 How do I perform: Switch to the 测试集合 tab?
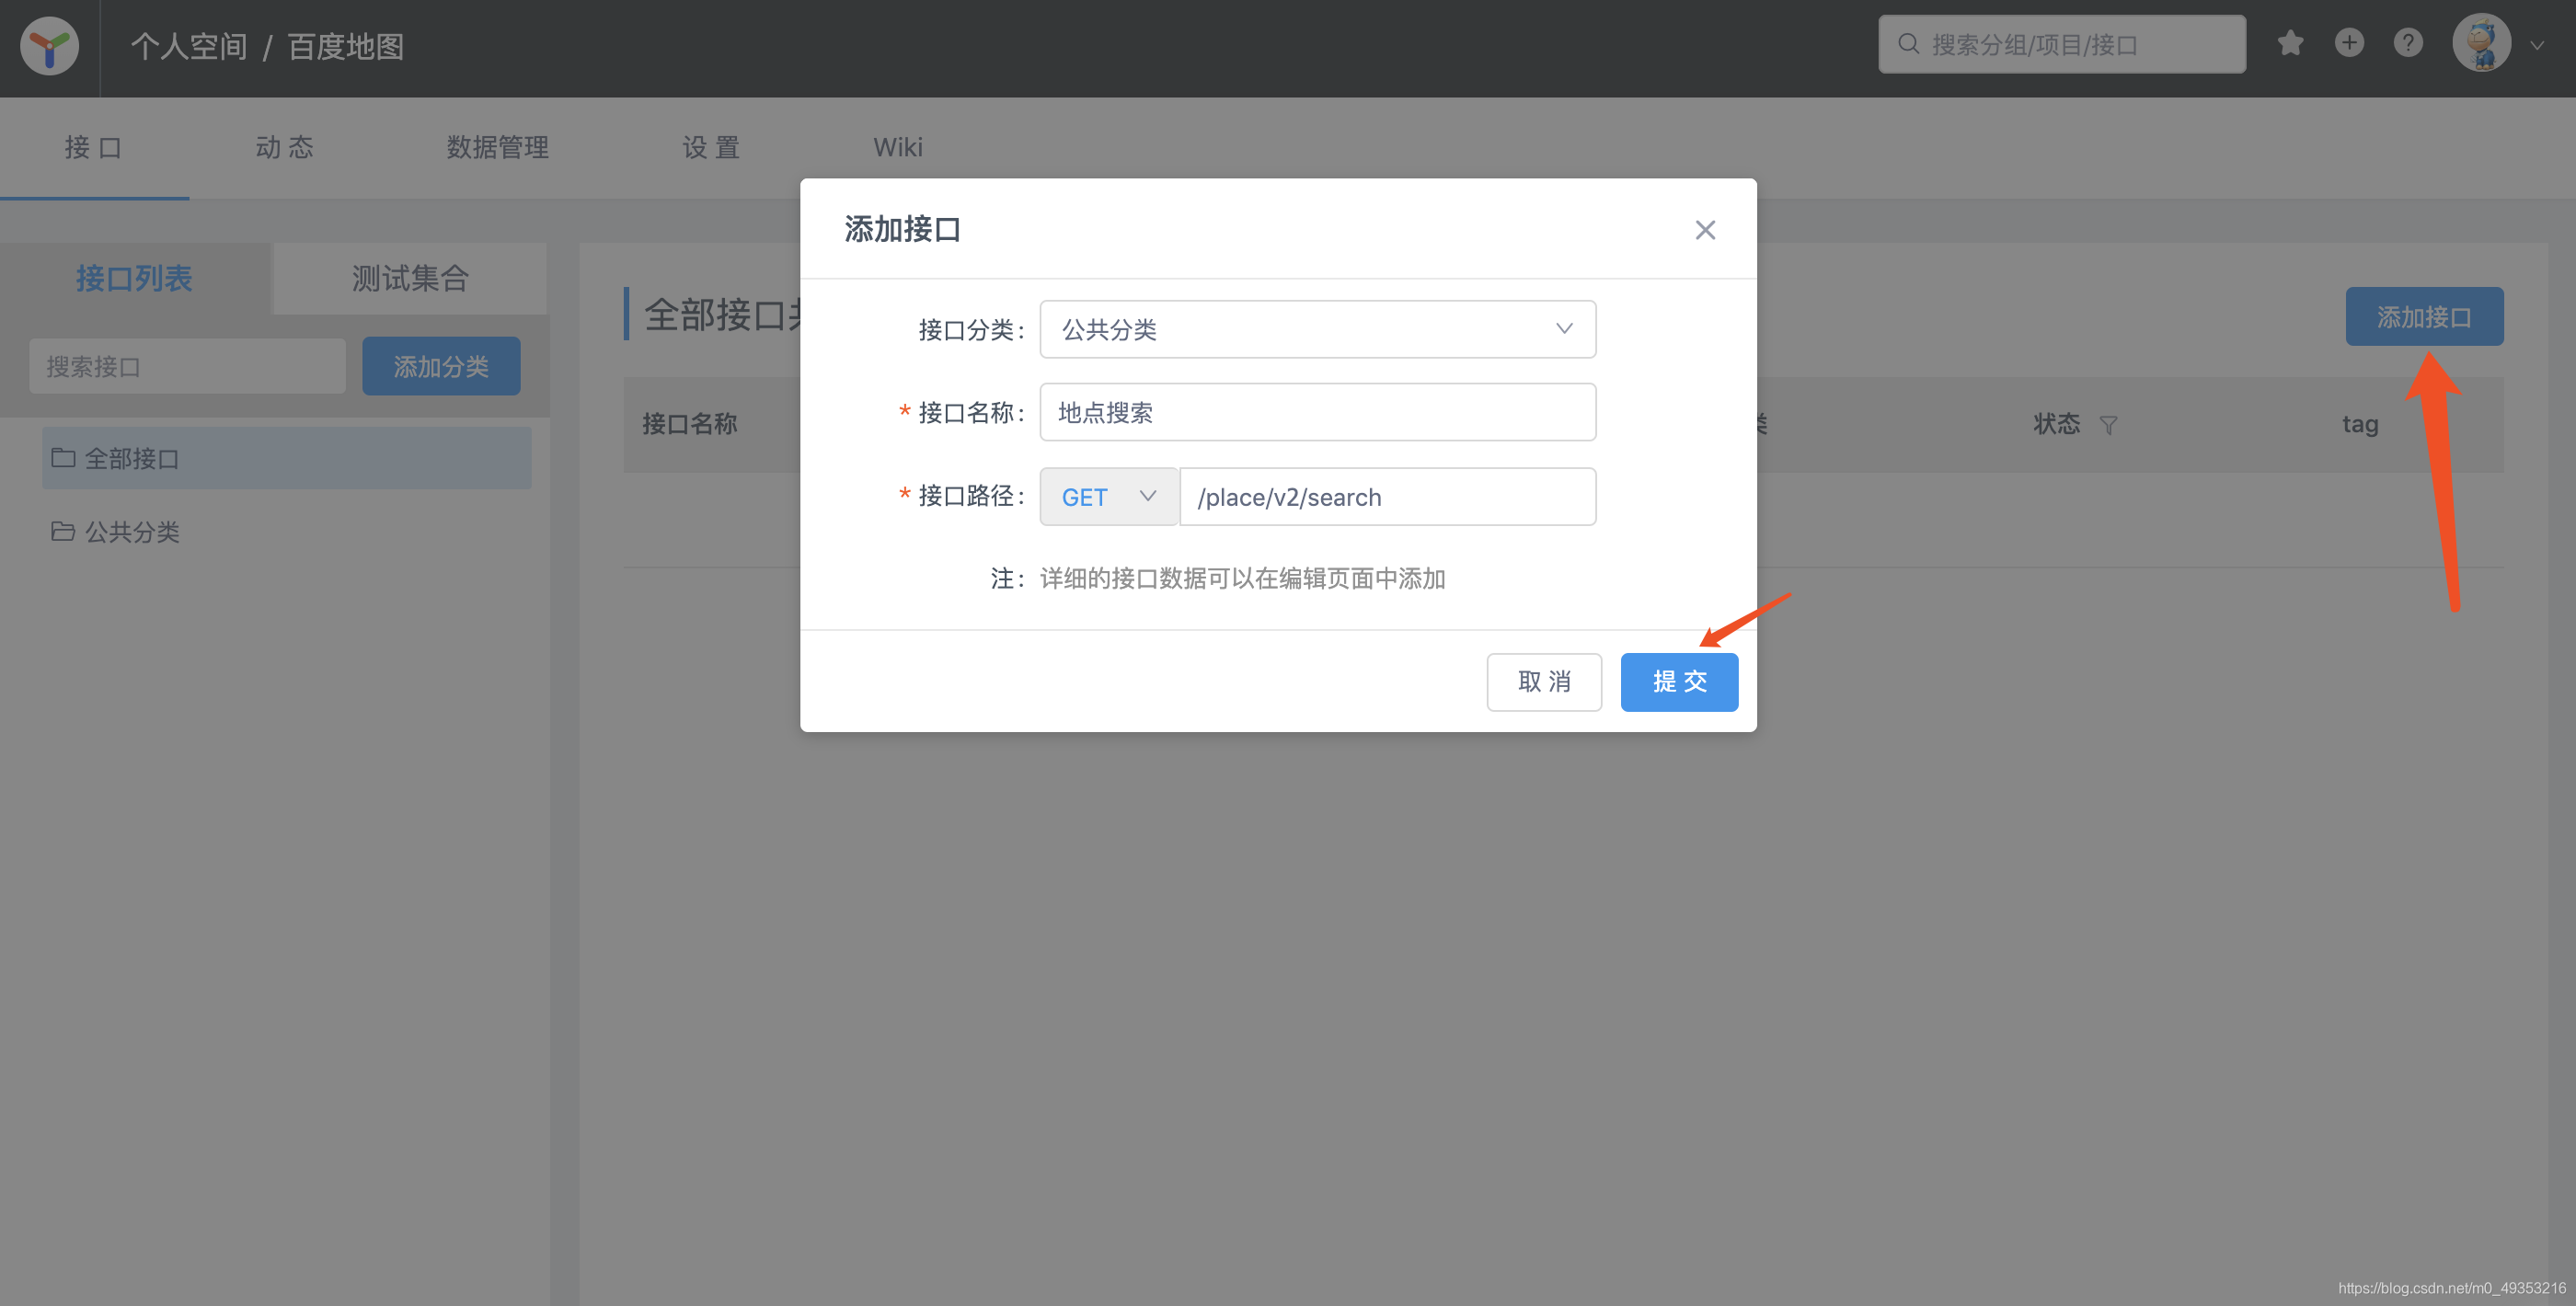408,278
